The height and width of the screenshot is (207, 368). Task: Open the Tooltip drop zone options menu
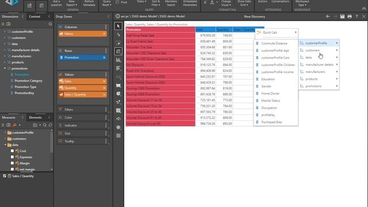(106, 141)
